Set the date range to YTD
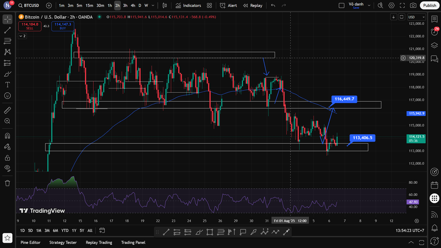Image resolution: width=441 pixels, height=248 pixels. [65, 230]
